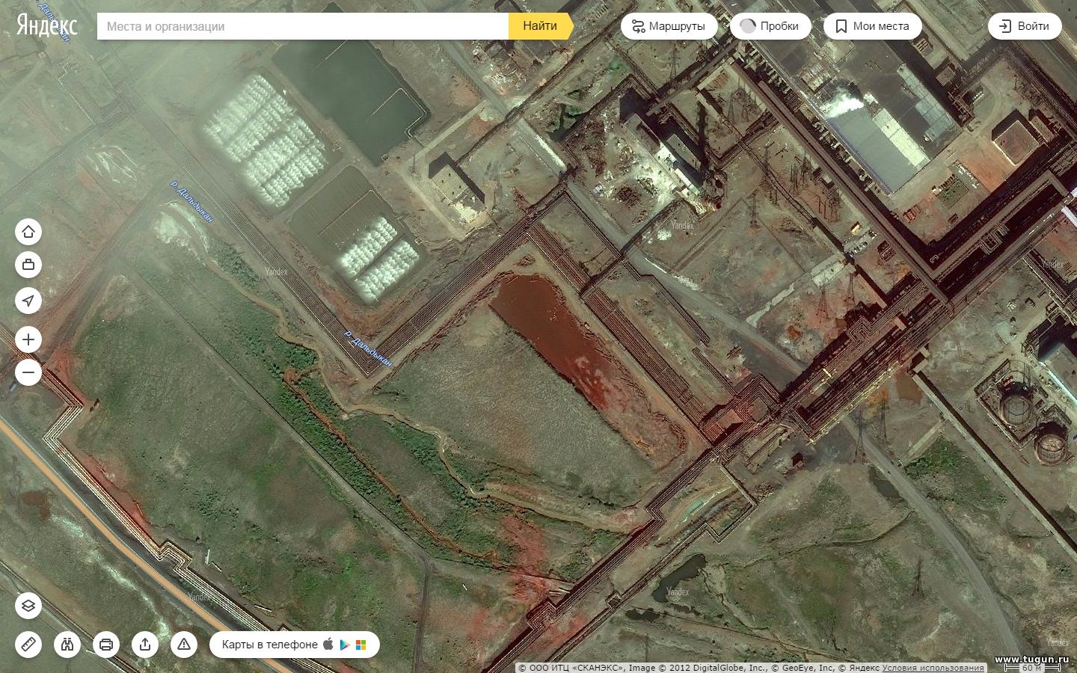Image resolution: width=1077 pixels, height=673 pixels.
Task: Share the map via share icon
Action: coord(145,645)
